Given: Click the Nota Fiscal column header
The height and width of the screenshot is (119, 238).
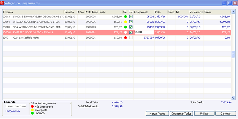Looking at the screenshot, I should [92, 12].
